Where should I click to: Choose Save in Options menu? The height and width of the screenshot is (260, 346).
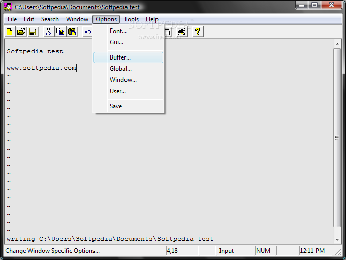click(x=128, y=106)
